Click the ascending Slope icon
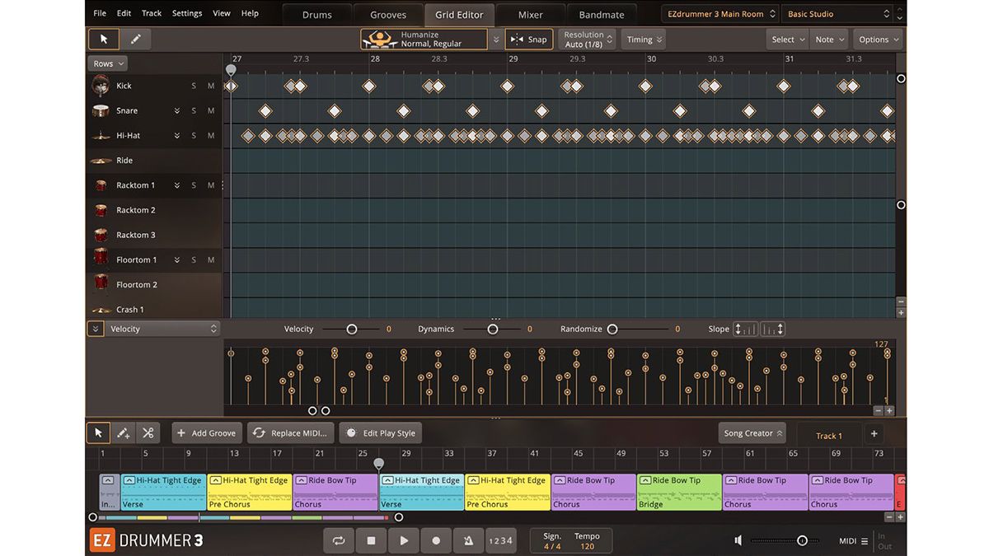Viewport: 989px width, 556px height. 746,329
